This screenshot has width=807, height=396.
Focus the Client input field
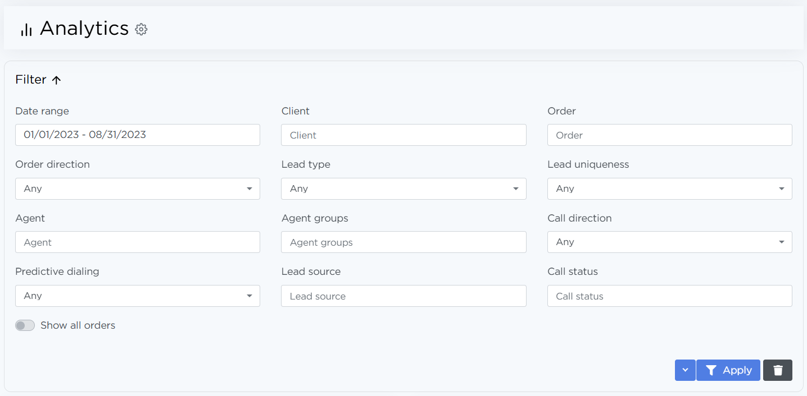click(403, 135)
